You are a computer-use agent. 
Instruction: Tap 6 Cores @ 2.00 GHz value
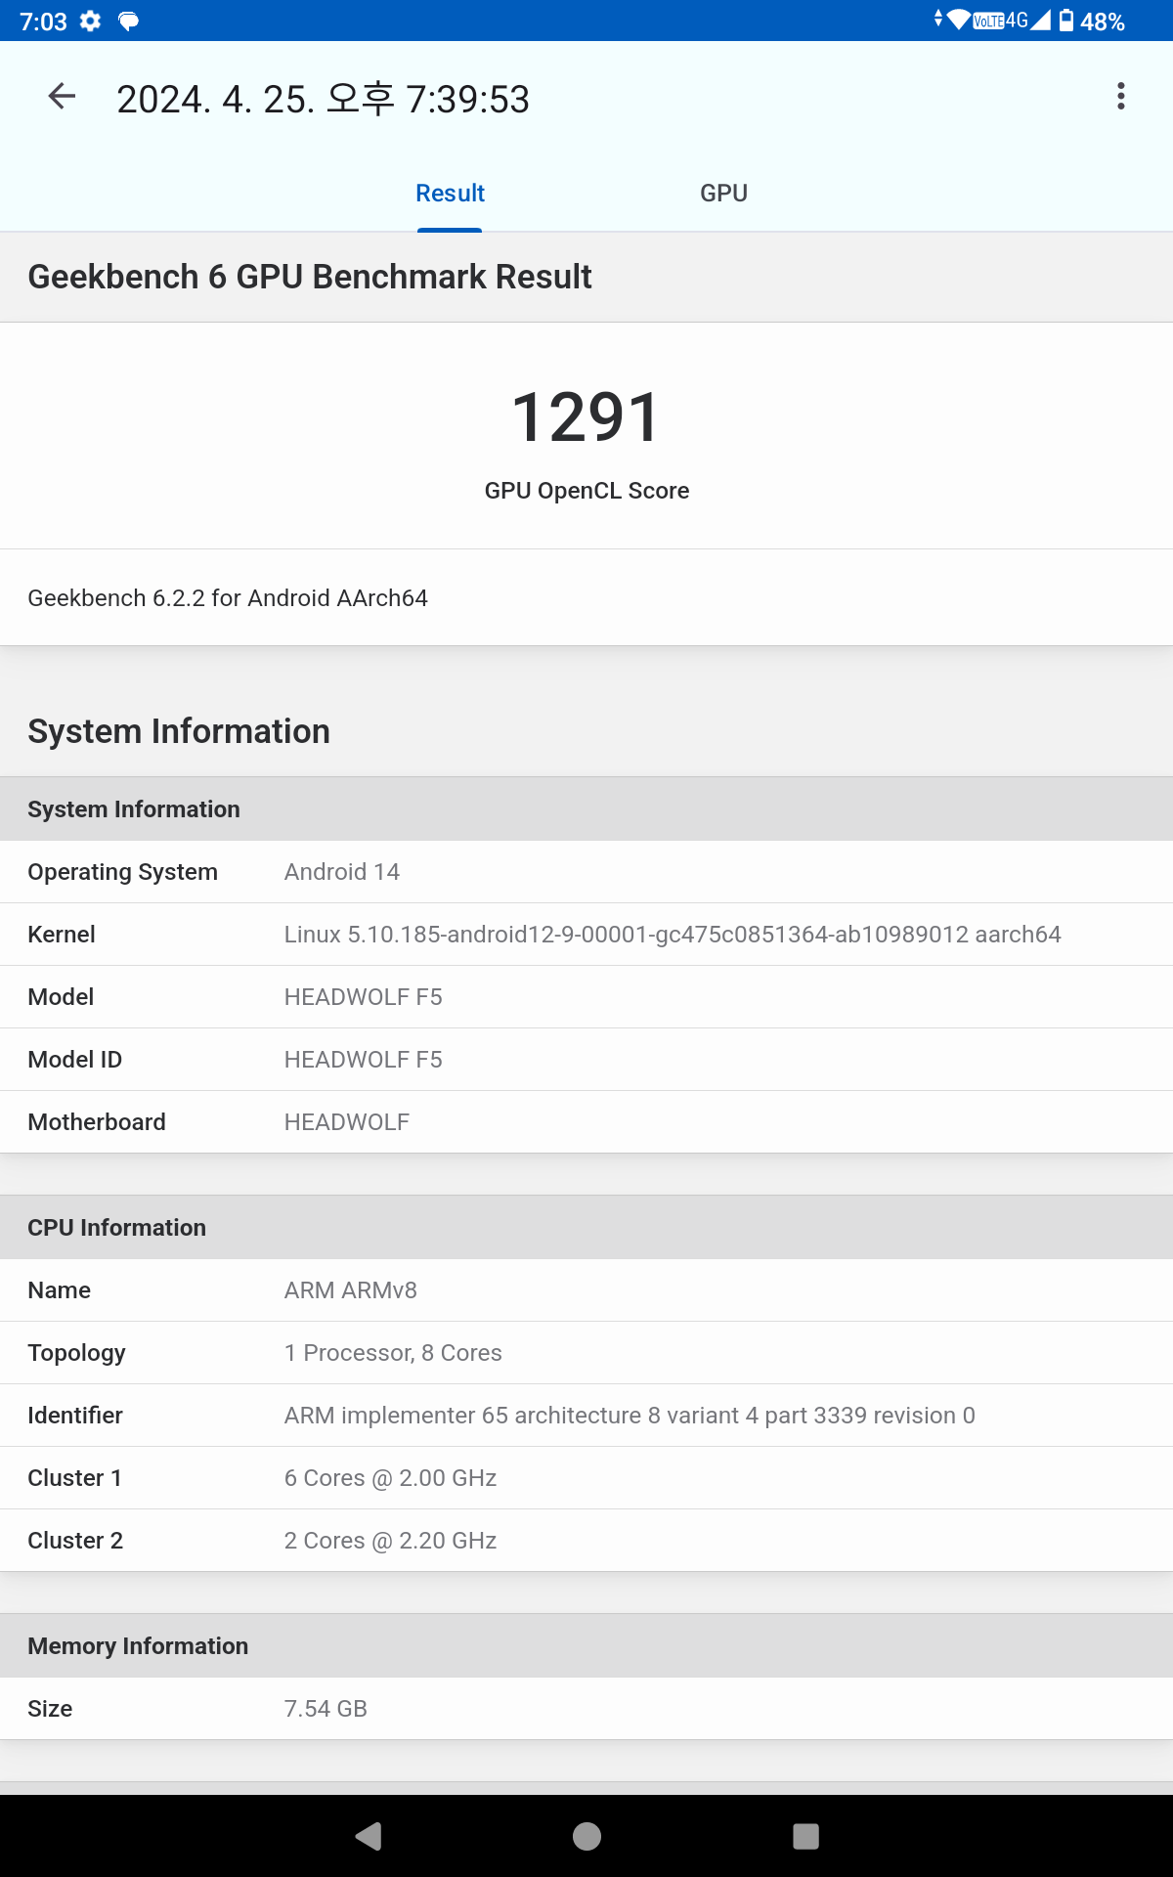click(390, 1478)
